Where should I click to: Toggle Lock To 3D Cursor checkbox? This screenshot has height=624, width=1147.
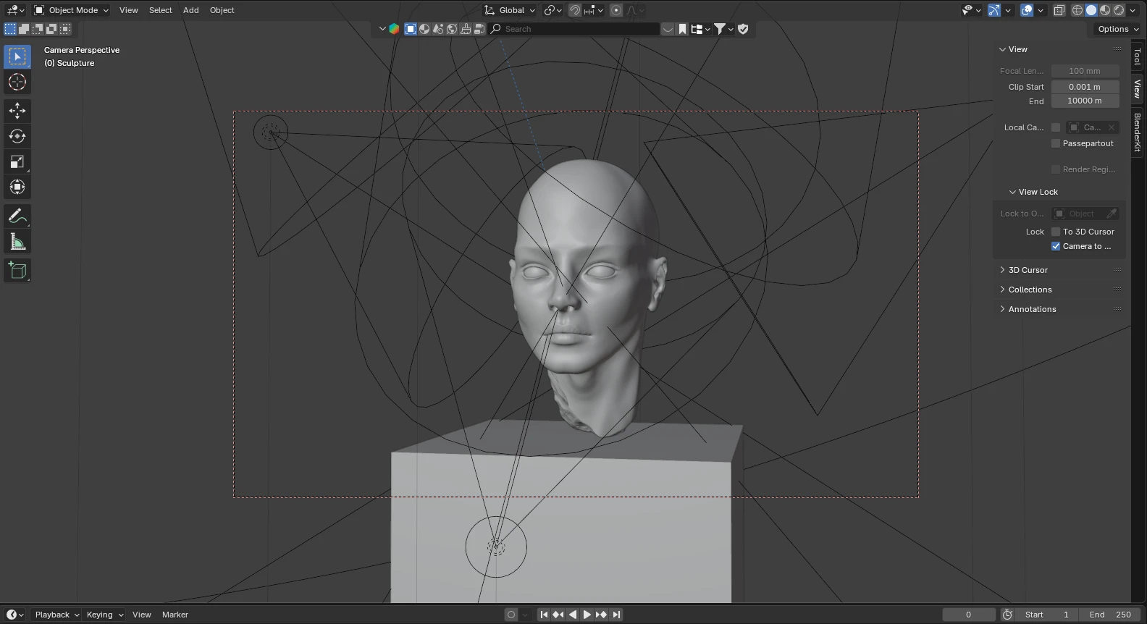pyautogui.click(x=1056, y=232)
